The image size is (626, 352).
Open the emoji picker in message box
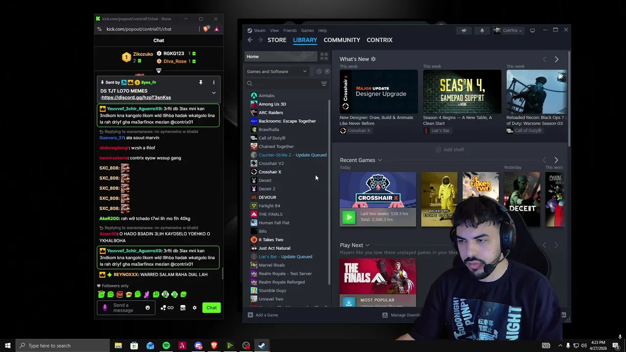148,308
